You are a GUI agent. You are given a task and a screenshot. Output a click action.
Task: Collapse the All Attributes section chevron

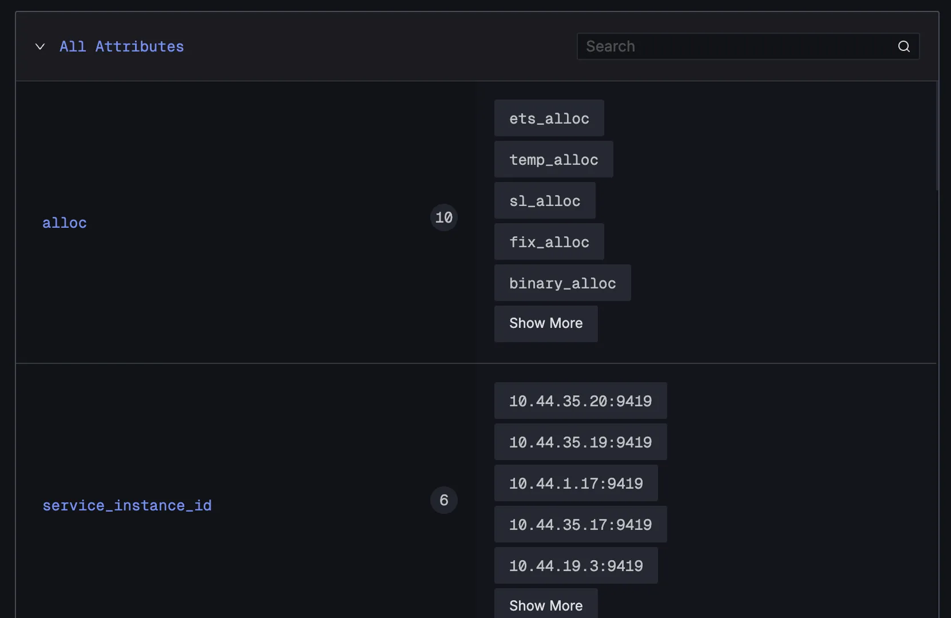pos(40,46)
